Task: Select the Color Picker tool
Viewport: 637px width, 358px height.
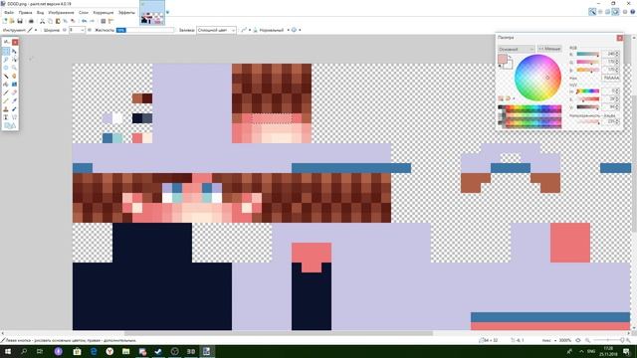Action: [14, 100]
